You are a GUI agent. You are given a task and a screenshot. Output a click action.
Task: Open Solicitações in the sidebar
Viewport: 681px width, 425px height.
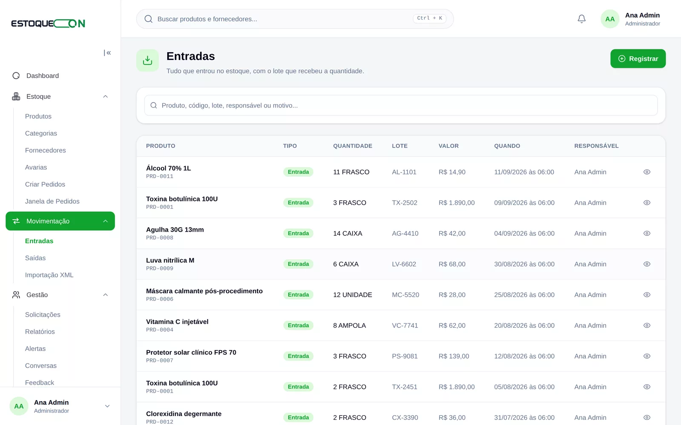pyautogui.click(x=43, y=314)
